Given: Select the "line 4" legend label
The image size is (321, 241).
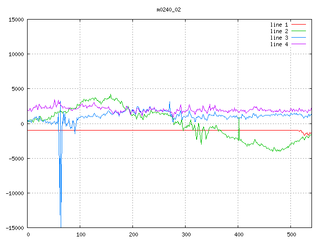Looking at the screenshot, I should point(279,44).
